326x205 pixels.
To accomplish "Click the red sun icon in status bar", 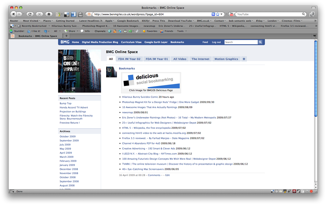I will click(311, 191).
